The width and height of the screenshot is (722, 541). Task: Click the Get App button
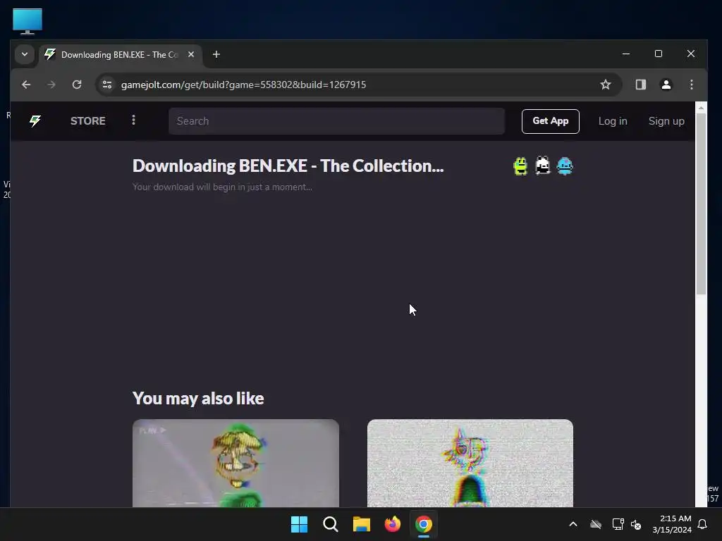[550, 121]
